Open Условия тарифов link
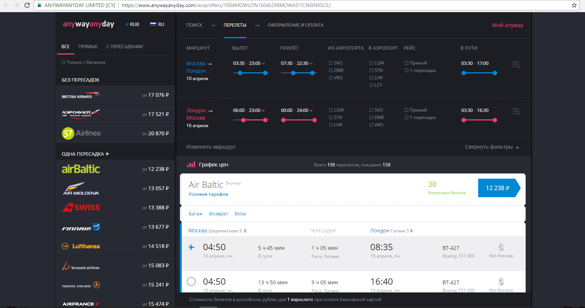The width and height of the screenshot is (585, 308). click(x=208, y=194)
